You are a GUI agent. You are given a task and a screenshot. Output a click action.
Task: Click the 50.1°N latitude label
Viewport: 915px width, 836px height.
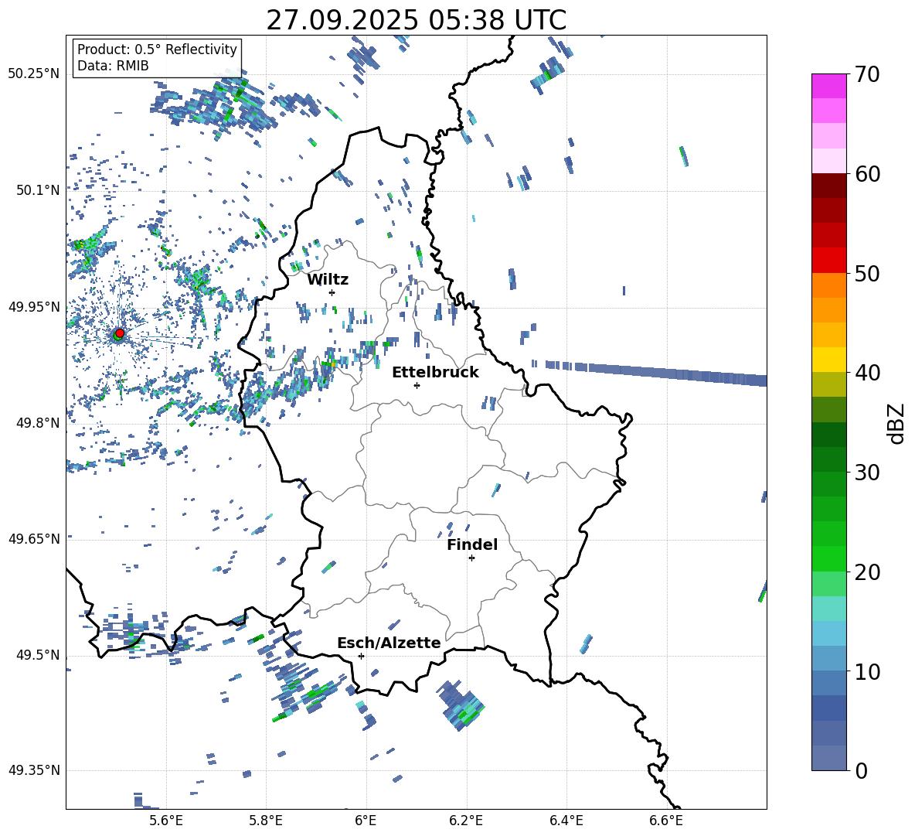(38, 190)
